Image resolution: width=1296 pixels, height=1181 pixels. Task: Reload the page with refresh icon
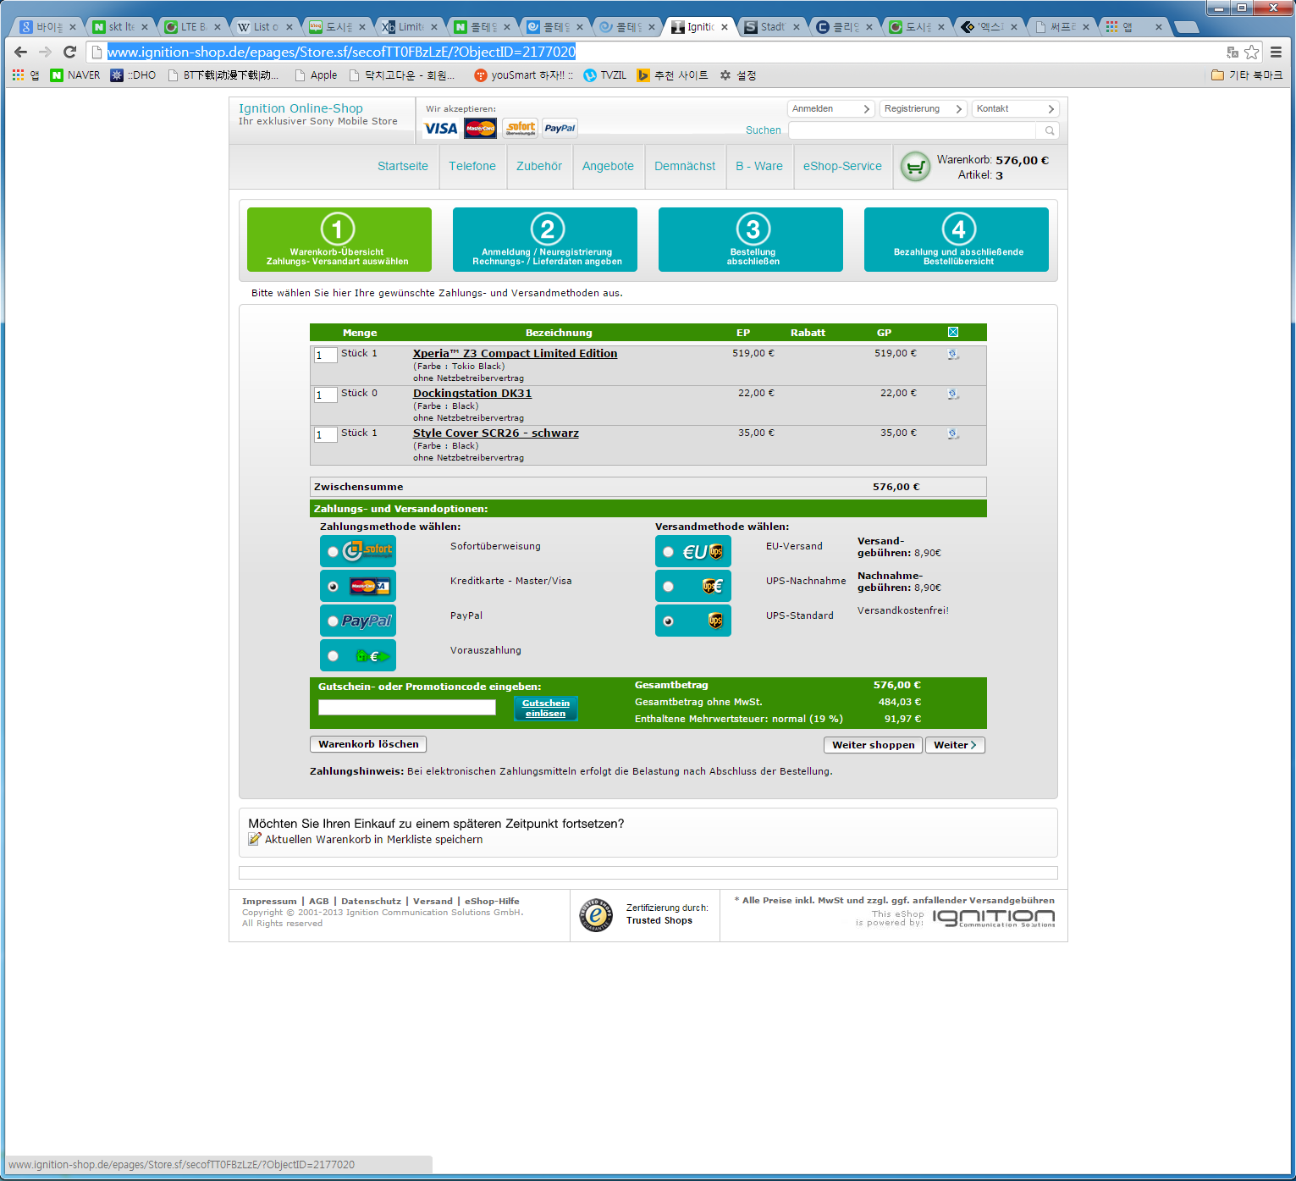[x=70, y=52]
